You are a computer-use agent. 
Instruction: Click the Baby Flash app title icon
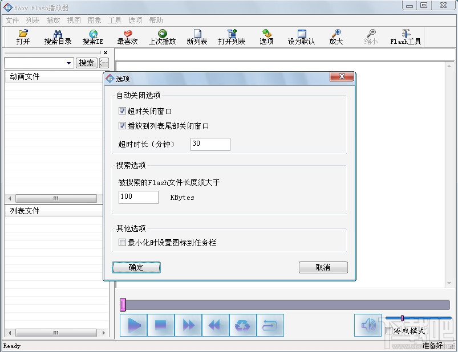point(8,7)
